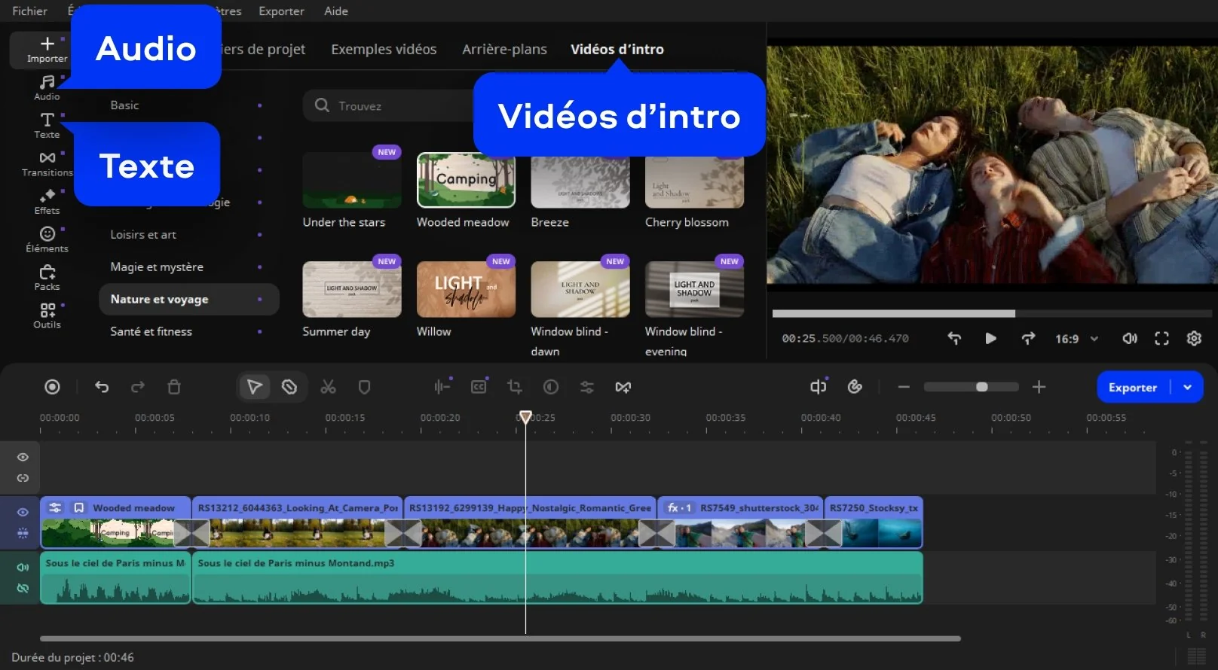1218x670 pixels.
Task: Click the crop tool in toolbar
Action: click(x=515, y=387)
